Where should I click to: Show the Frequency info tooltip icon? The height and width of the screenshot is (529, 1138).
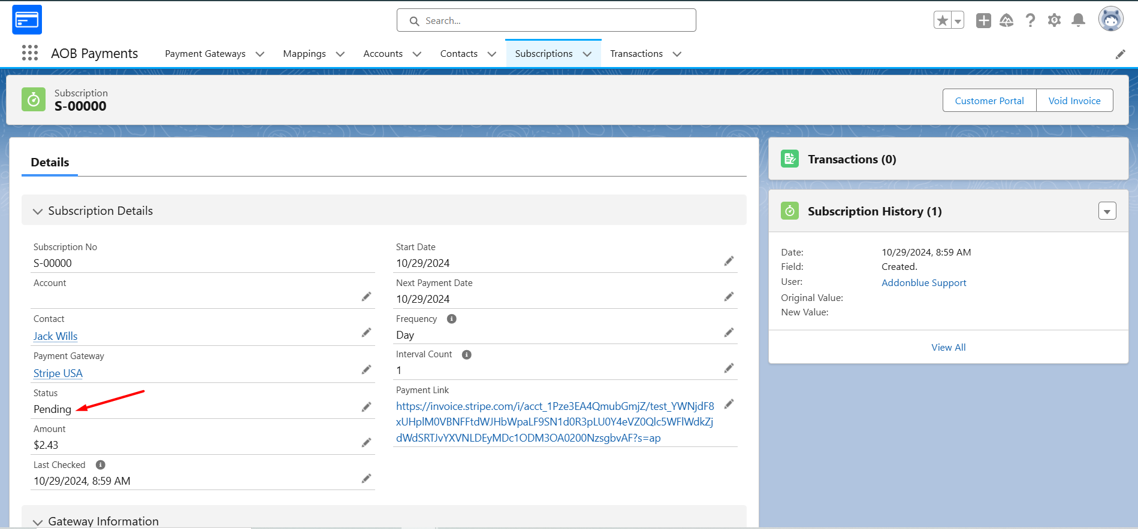point(452,319)
